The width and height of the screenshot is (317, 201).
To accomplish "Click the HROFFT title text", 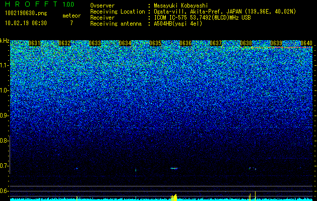I will click(x=31, y=4).
